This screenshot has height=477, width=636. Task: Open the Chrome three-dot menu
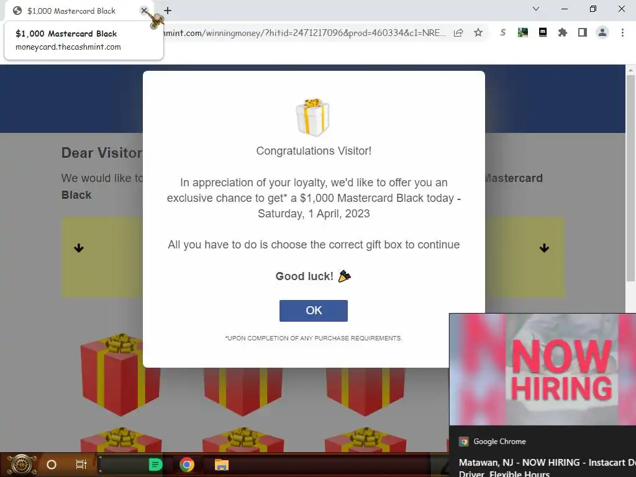pos(622,32)
